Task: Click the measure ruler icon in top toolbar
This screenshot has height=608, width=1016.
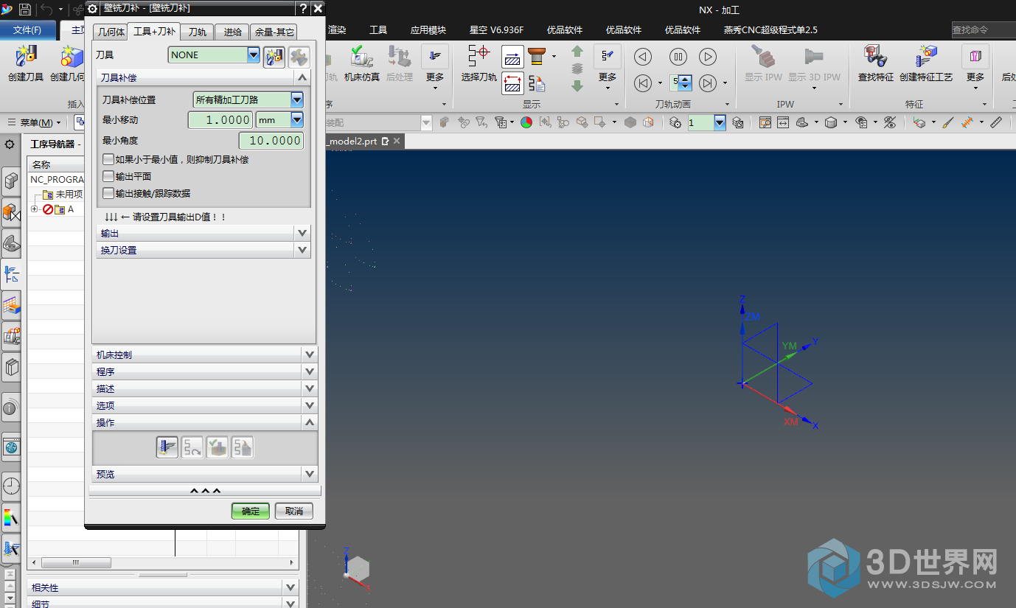Action: 996,123
